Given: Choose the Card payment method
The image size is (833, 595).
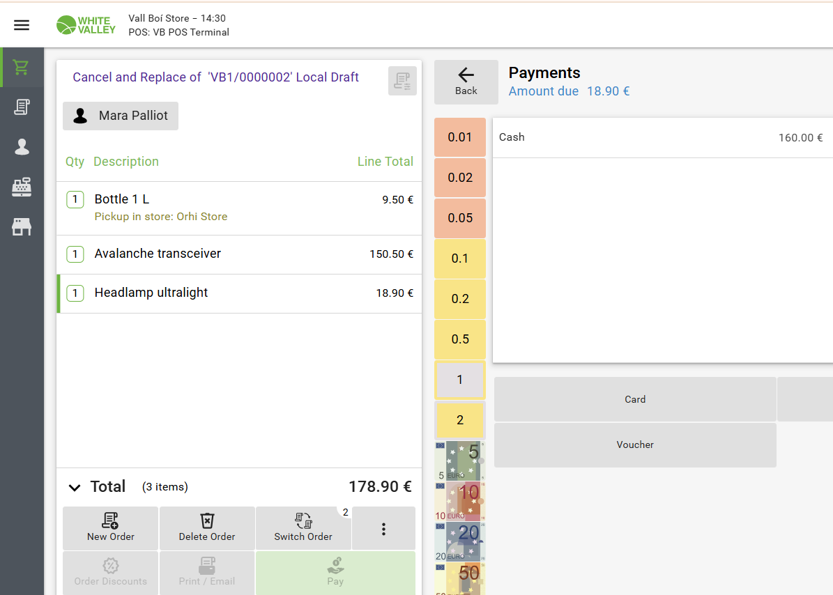Looking at the screenshot, I should point(635,399).
